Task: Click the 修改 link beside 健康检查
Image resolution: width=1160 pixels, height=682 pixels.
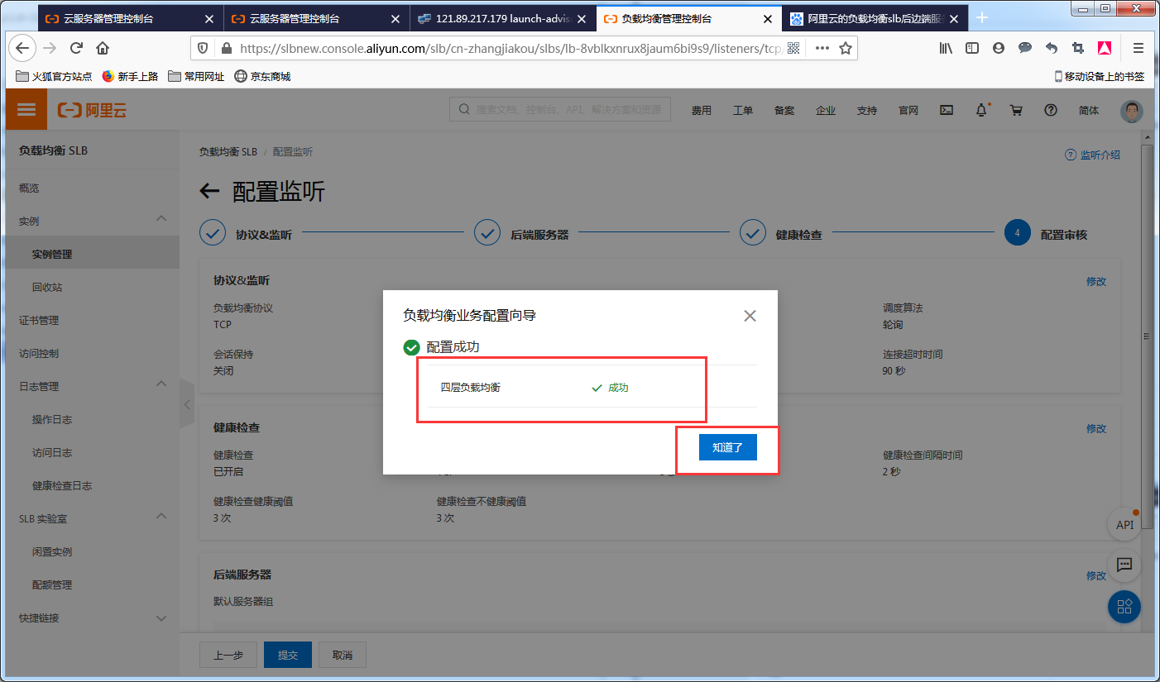Action: point(1095,428)
